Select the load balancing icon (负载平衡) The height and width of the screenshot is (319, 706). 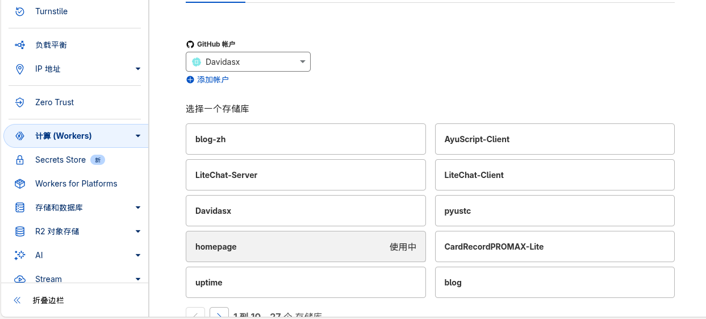(20, 45)
